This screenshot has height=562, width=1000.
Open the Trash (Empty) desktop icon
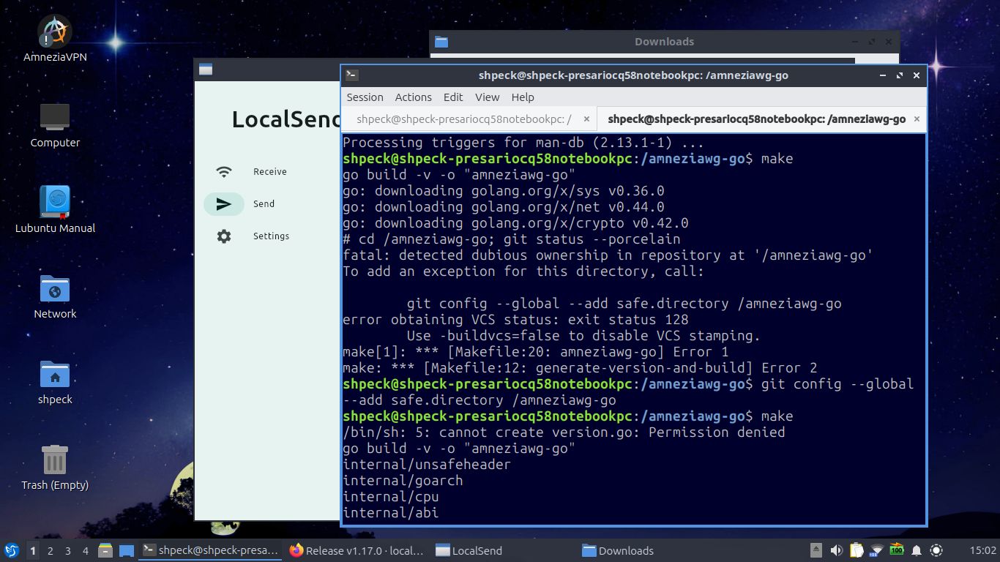pos(55,467)
